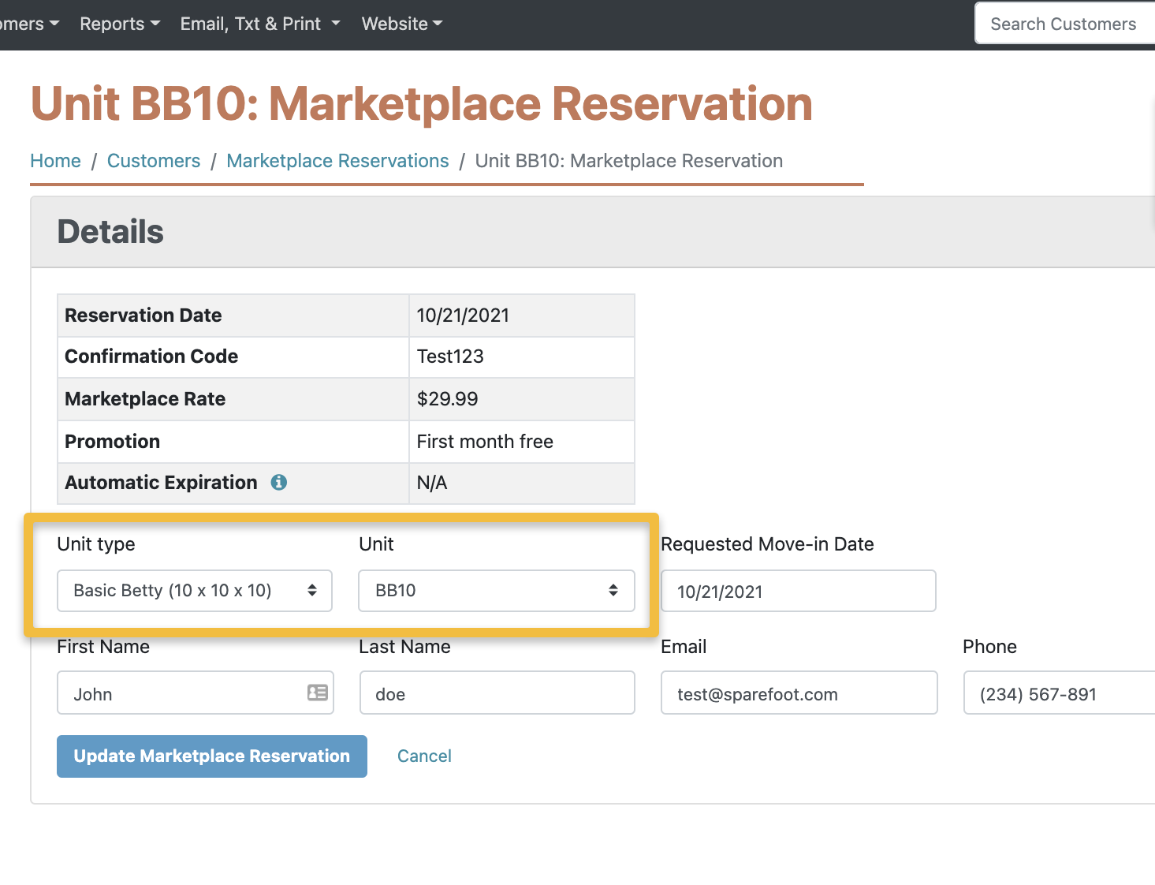
Task: Open Customers breadcrumb link
Action: [x=154, y=161]
